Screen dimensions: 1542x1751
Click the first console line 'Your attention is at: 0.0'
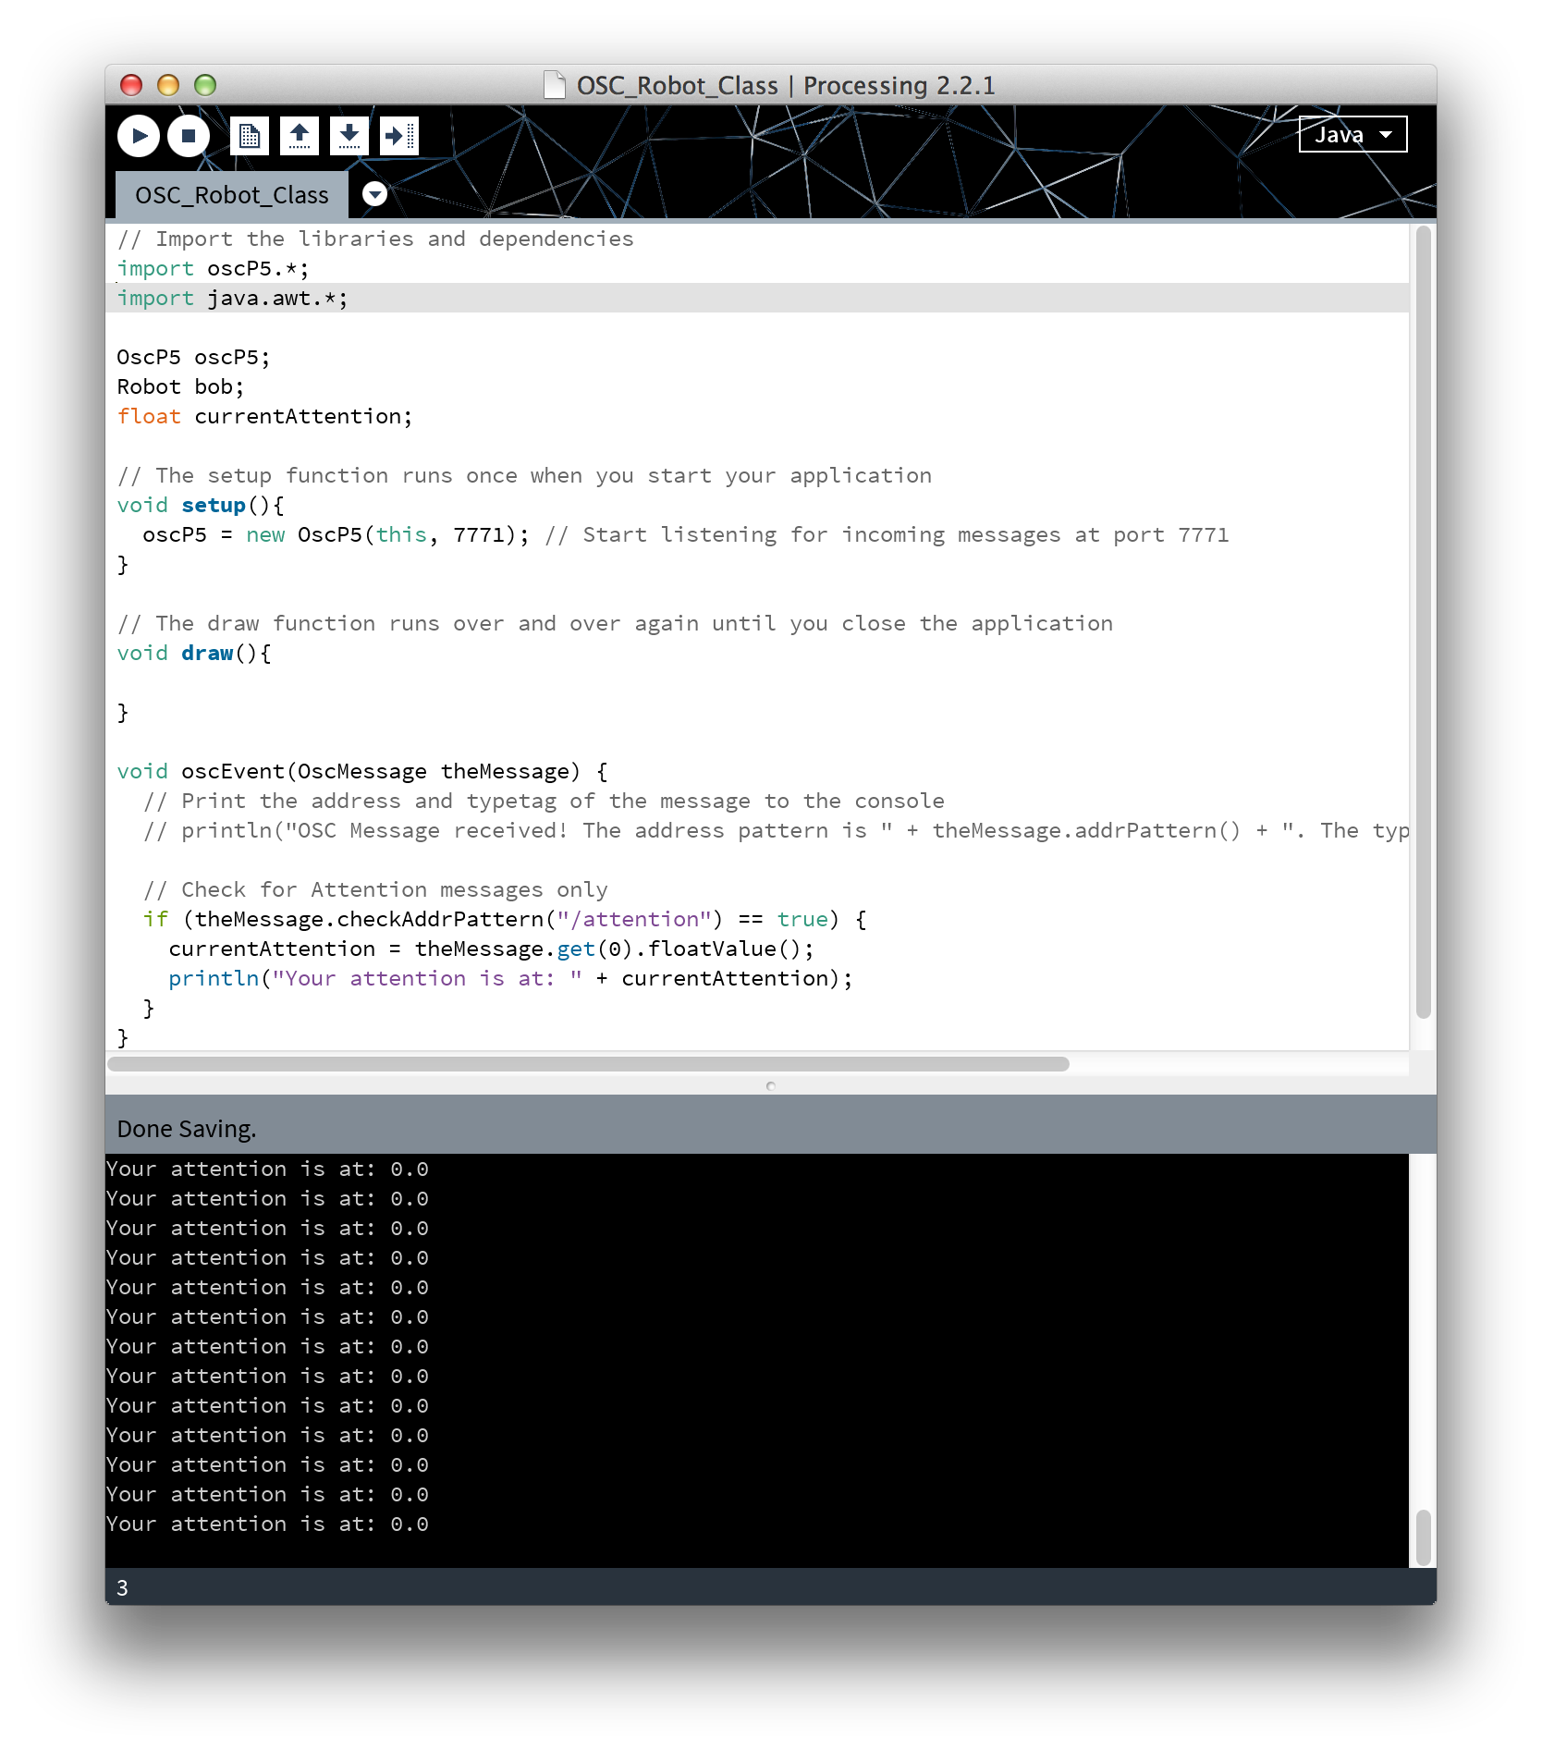point(267,1169)
